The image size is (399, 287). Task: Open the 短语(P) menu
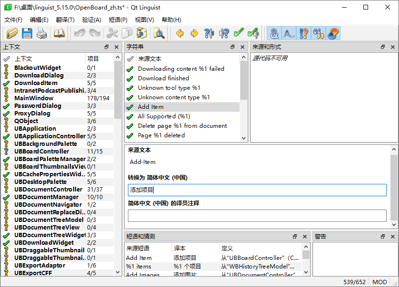(x=118, y=20)
